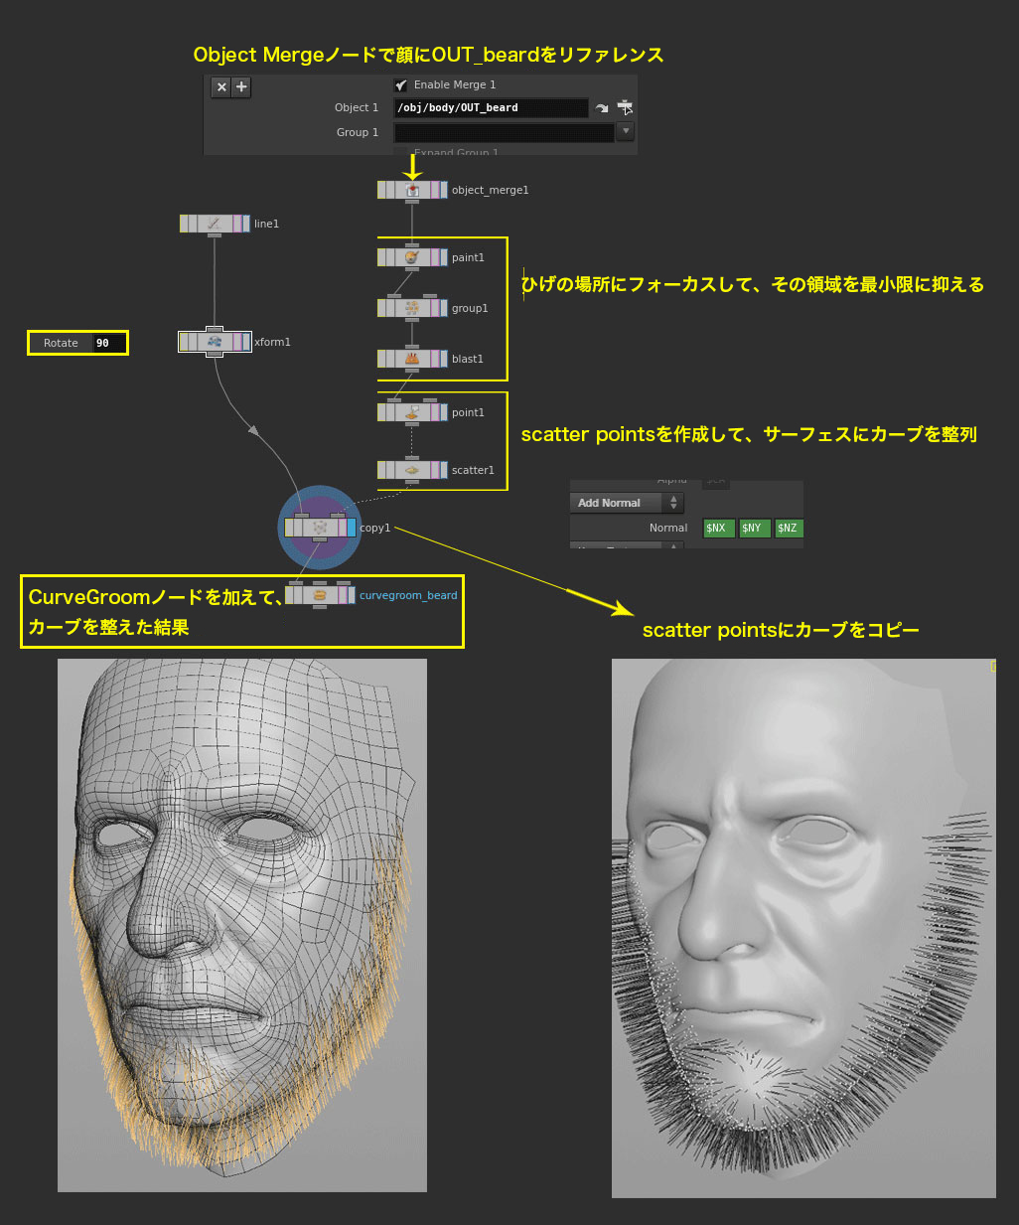The width and height of the screenshot is (1019, 1225).
Task: Uncheck the Enable Merge 1 checkbox
Action: click(401, 85)
